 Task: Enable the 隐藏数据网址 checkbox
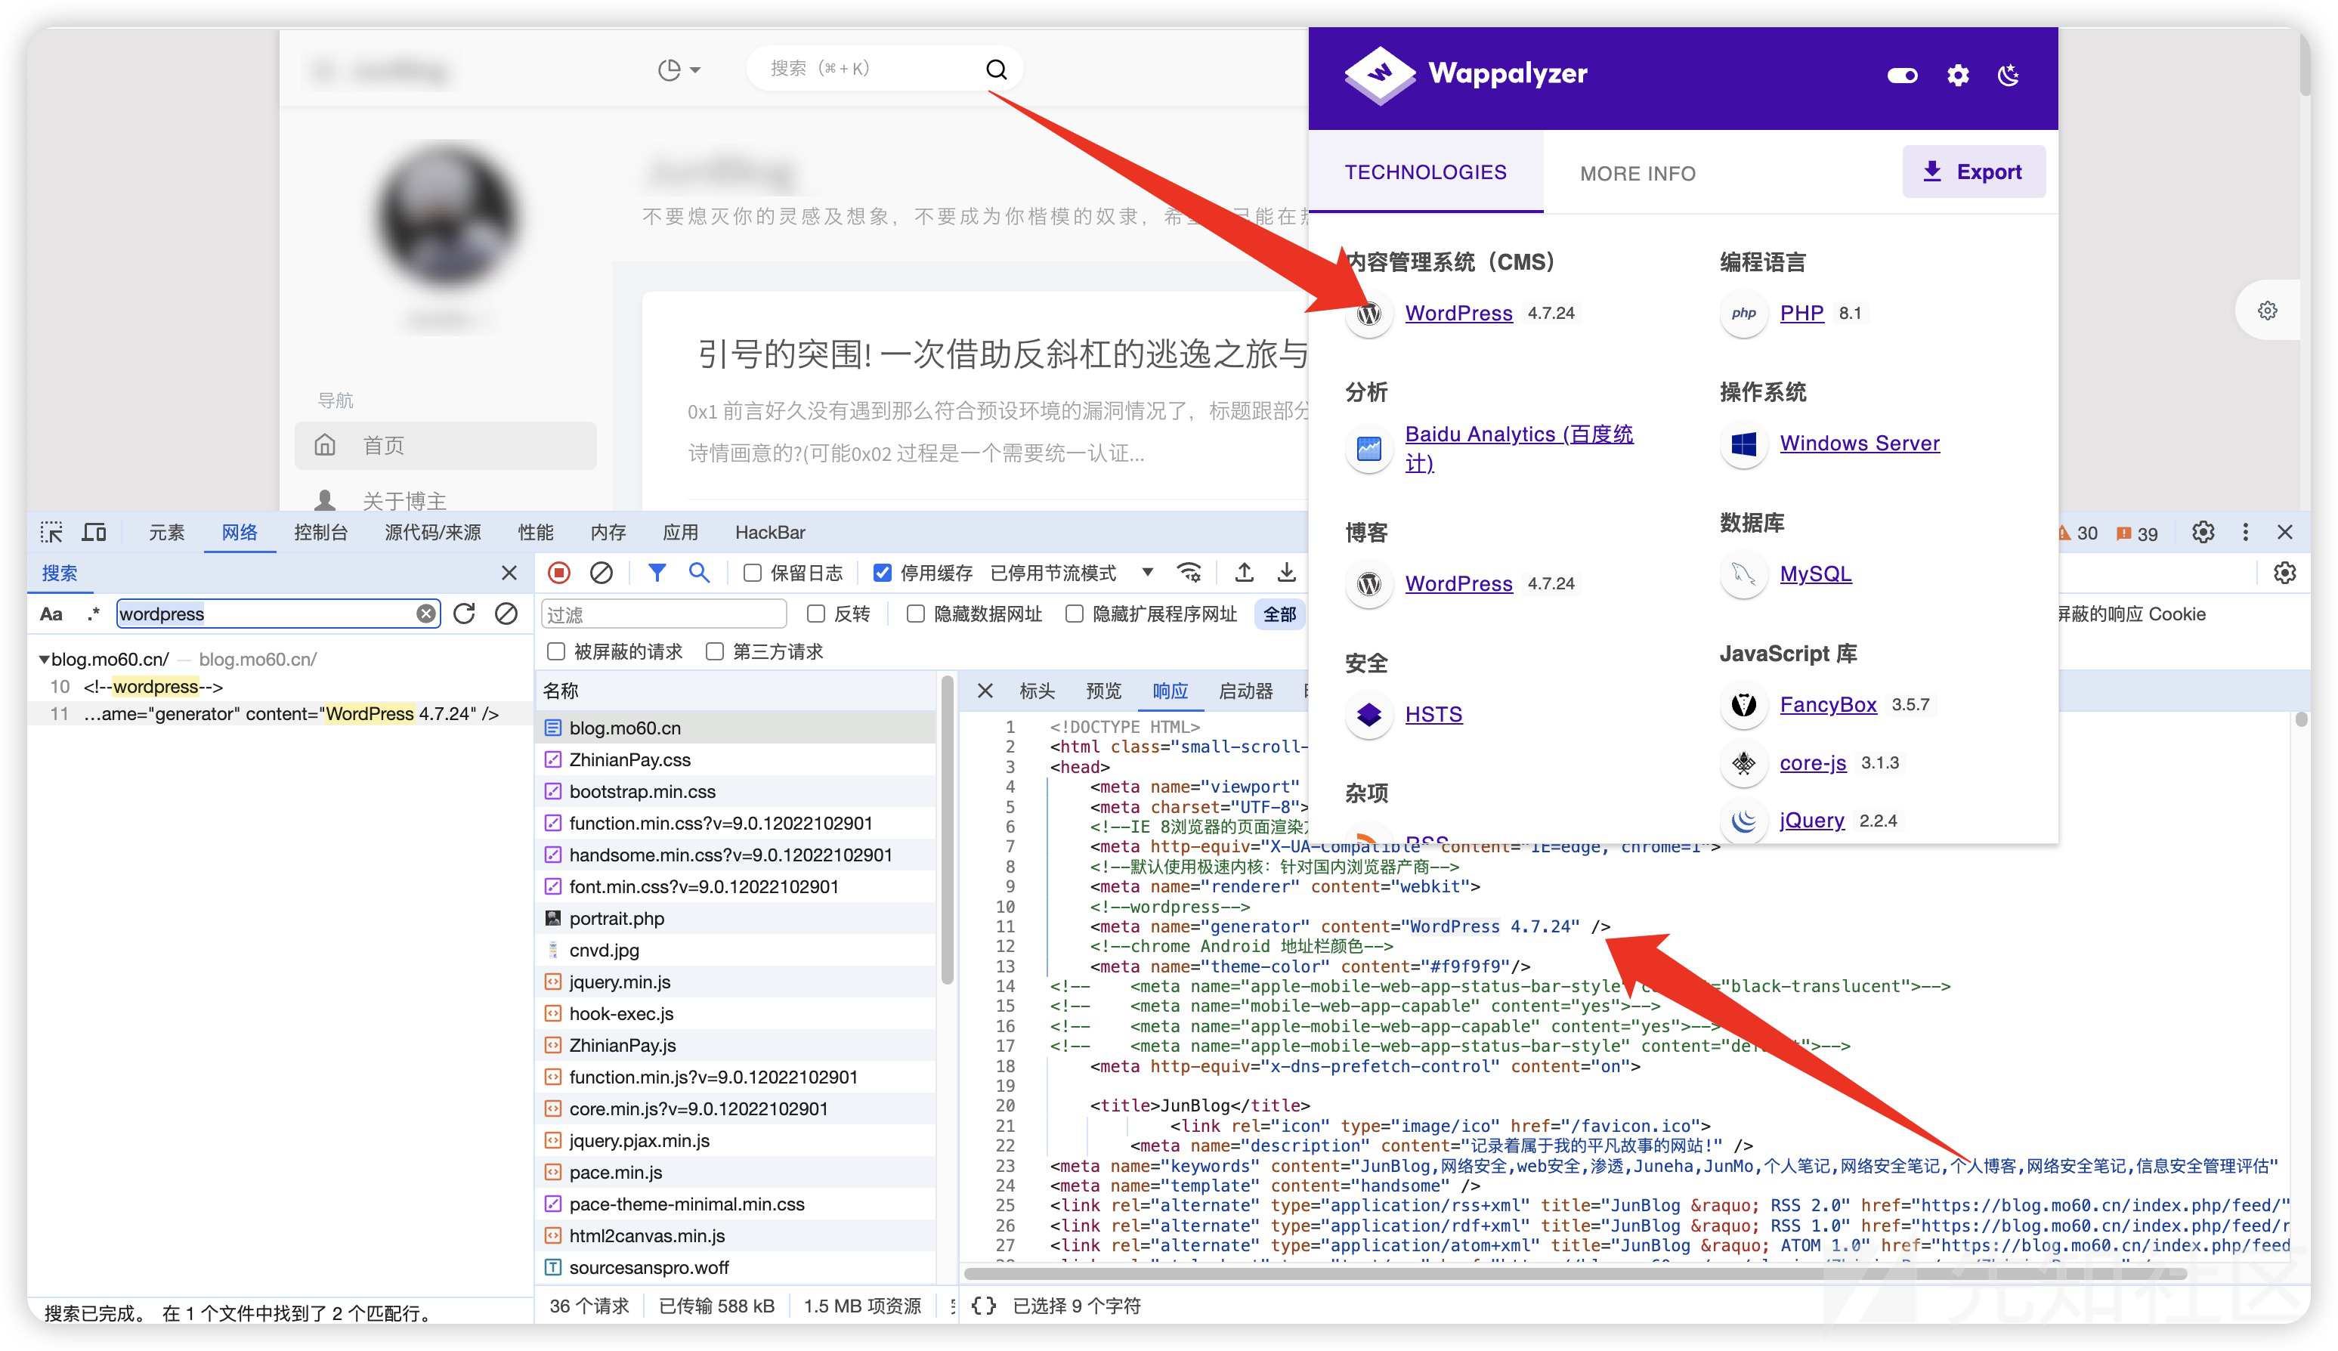point(916,614)
